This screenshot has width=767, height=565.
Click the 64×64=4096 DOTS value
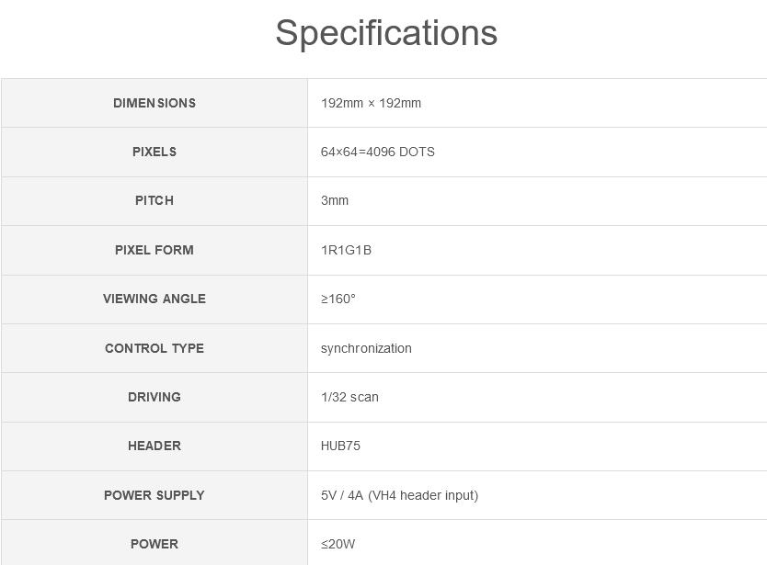[378, 152]
